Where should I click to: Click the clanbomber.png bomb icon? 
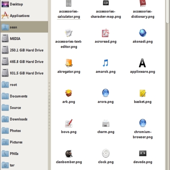(69, 153)
